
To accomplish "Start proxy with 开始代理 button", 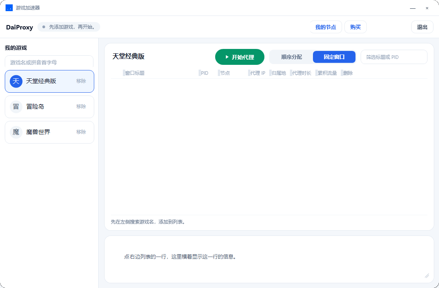I will (240, 57).
